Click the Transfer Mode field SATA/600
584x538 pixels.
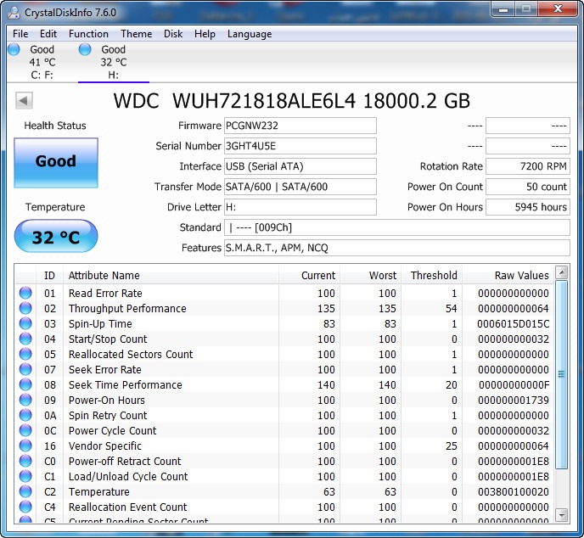[x=300, y=187]
